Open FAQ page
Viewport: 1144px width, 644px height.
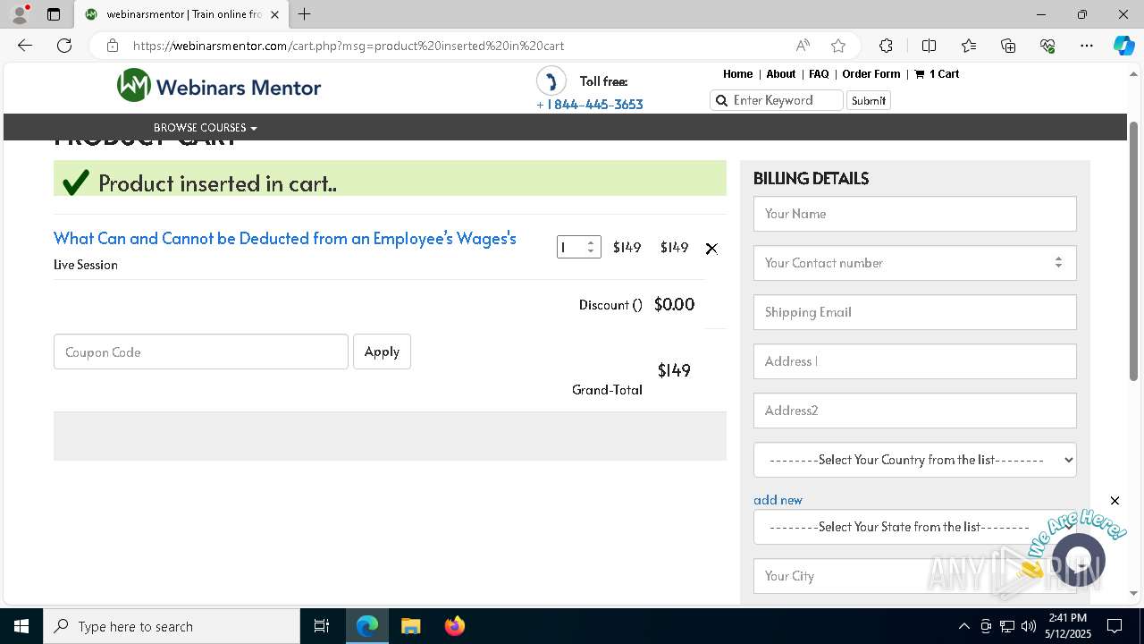pos(819,74)
